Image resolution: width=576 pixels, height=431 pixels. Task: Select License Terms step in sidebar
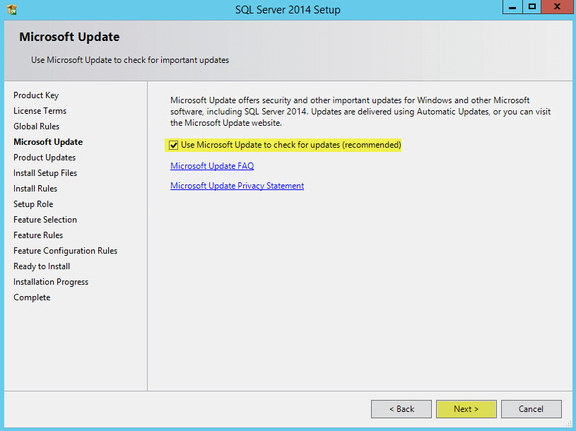coord(40,111)
